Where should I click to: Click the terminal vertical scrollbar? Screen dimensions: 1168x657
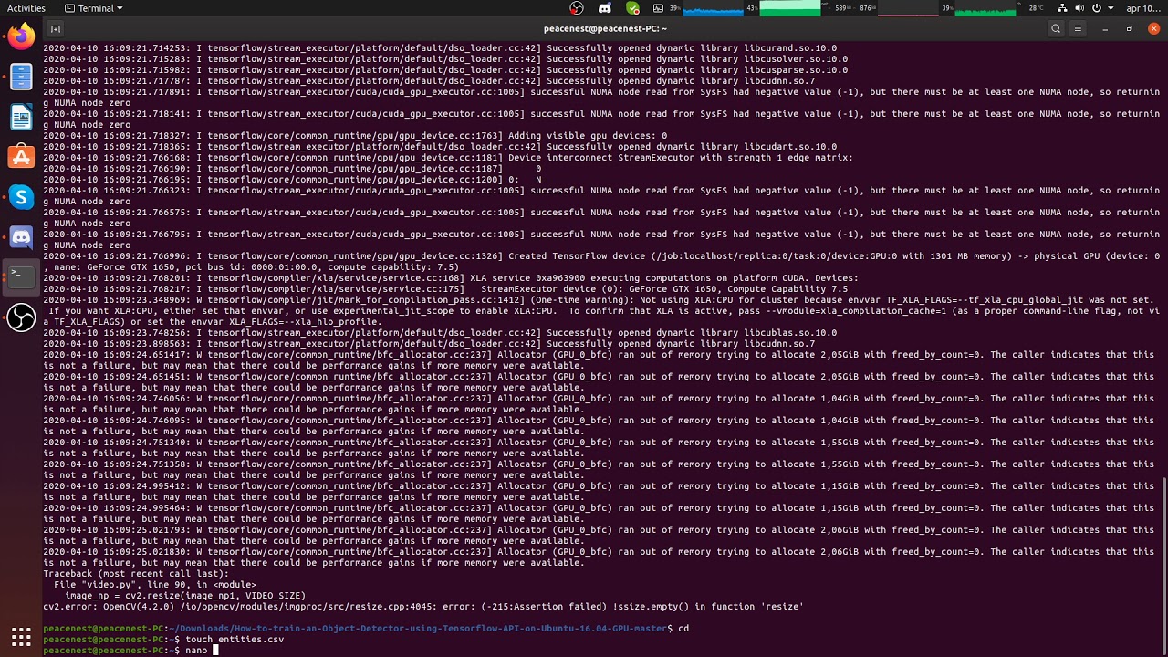pos(1164,564)
